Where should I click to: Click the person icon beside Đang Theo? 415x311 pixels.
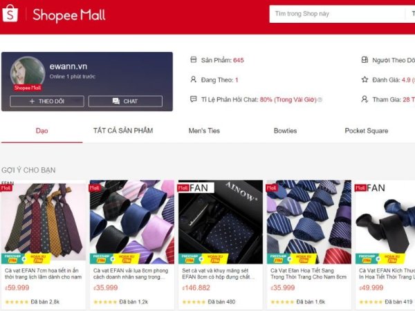pyautogui.click(x=194, y=79)
